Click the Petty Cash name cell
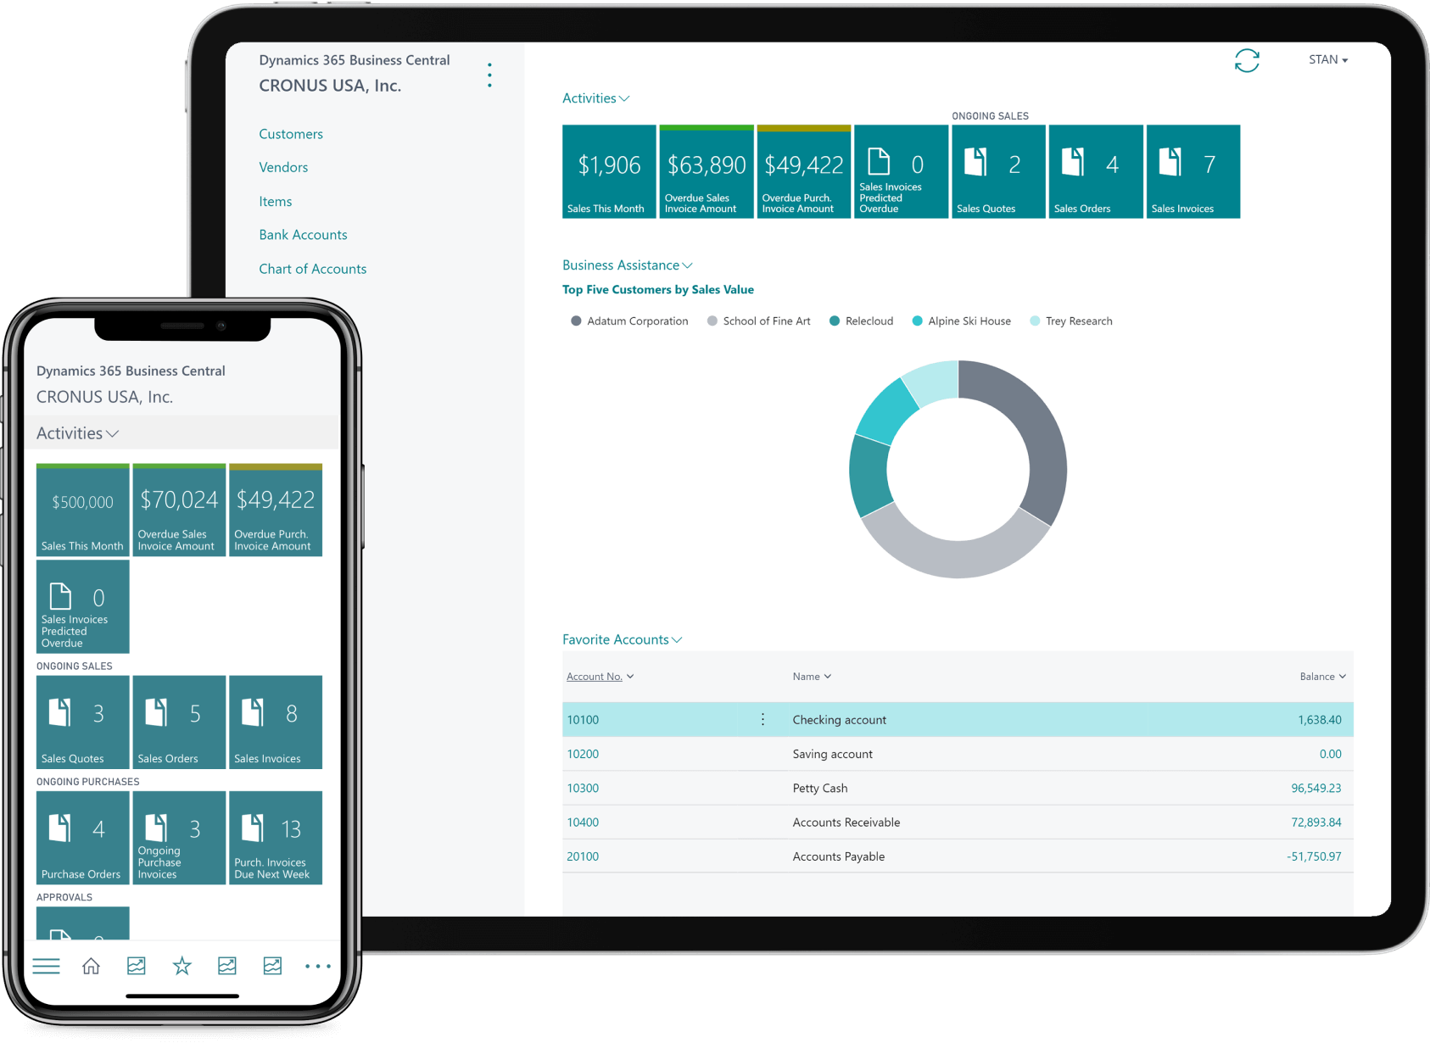Screen dimensions: 1430x1043 [819, 788]
